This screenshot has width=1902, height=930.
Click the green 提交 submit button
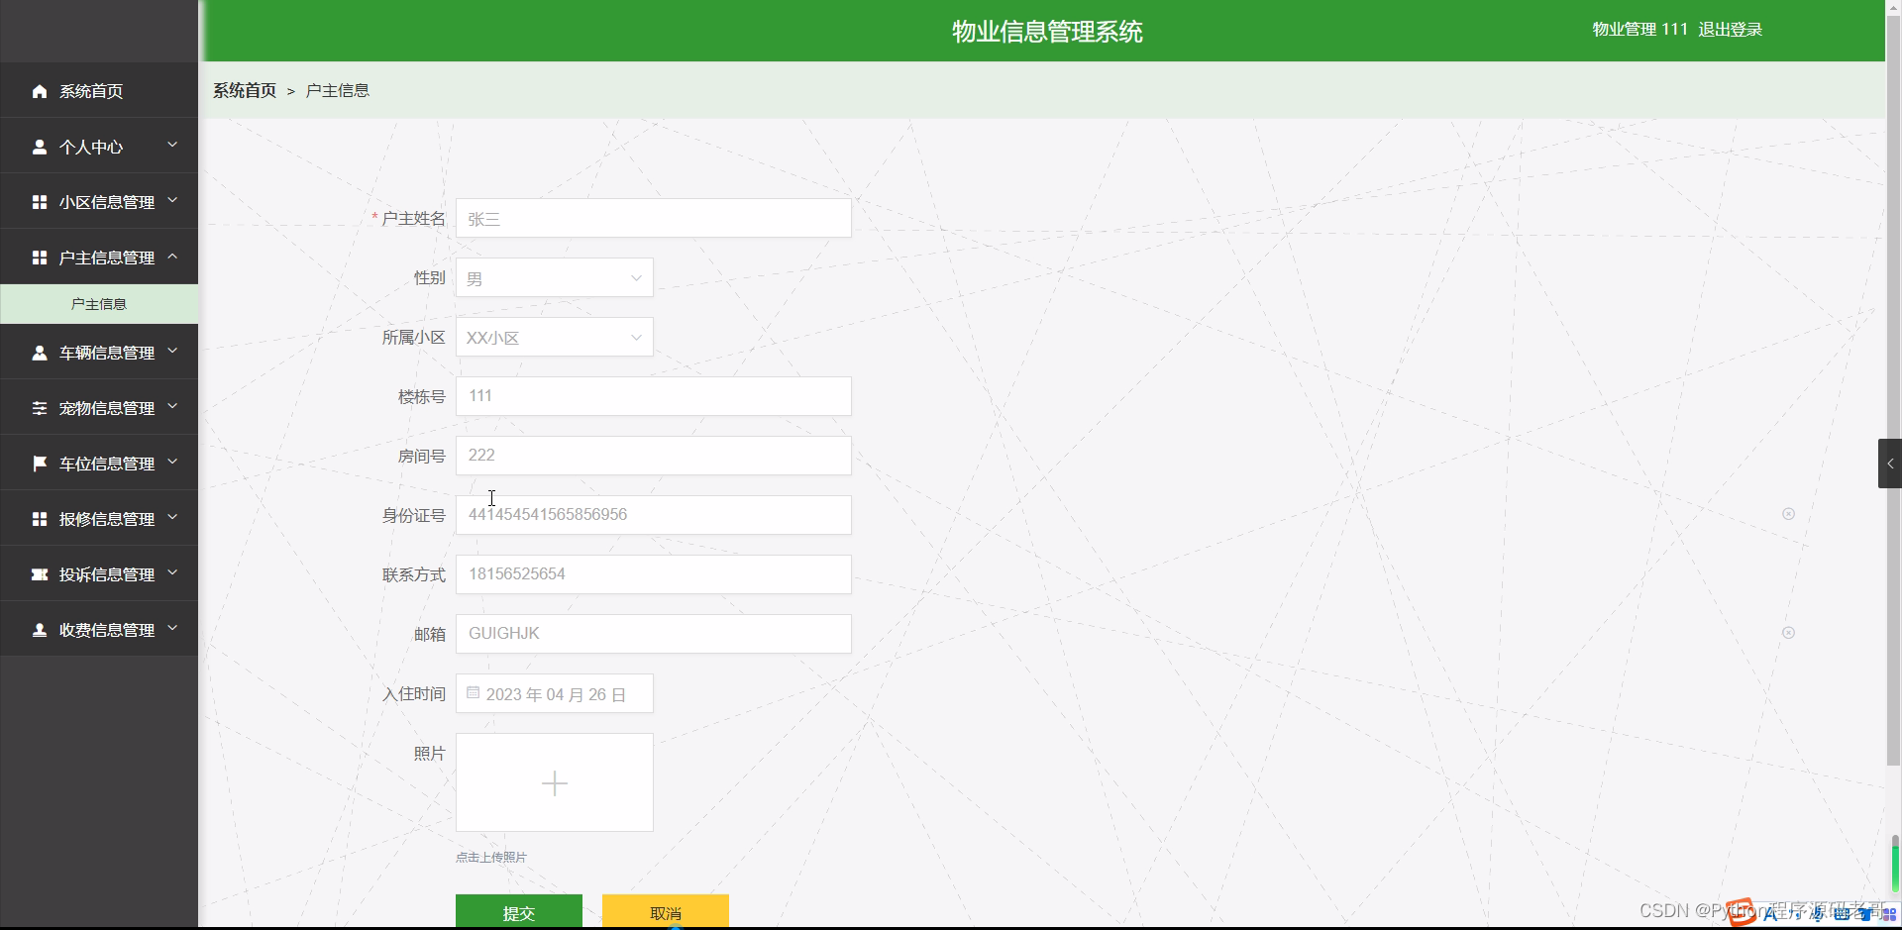click(x=518, y=912)
